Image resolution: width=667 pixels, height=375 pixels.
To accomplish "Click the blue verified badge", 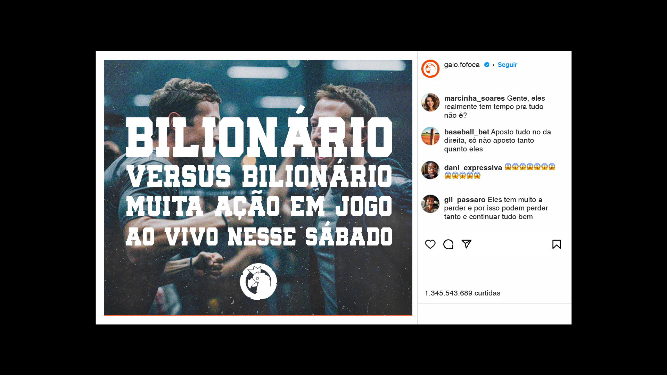I will [x=487, y=65].
